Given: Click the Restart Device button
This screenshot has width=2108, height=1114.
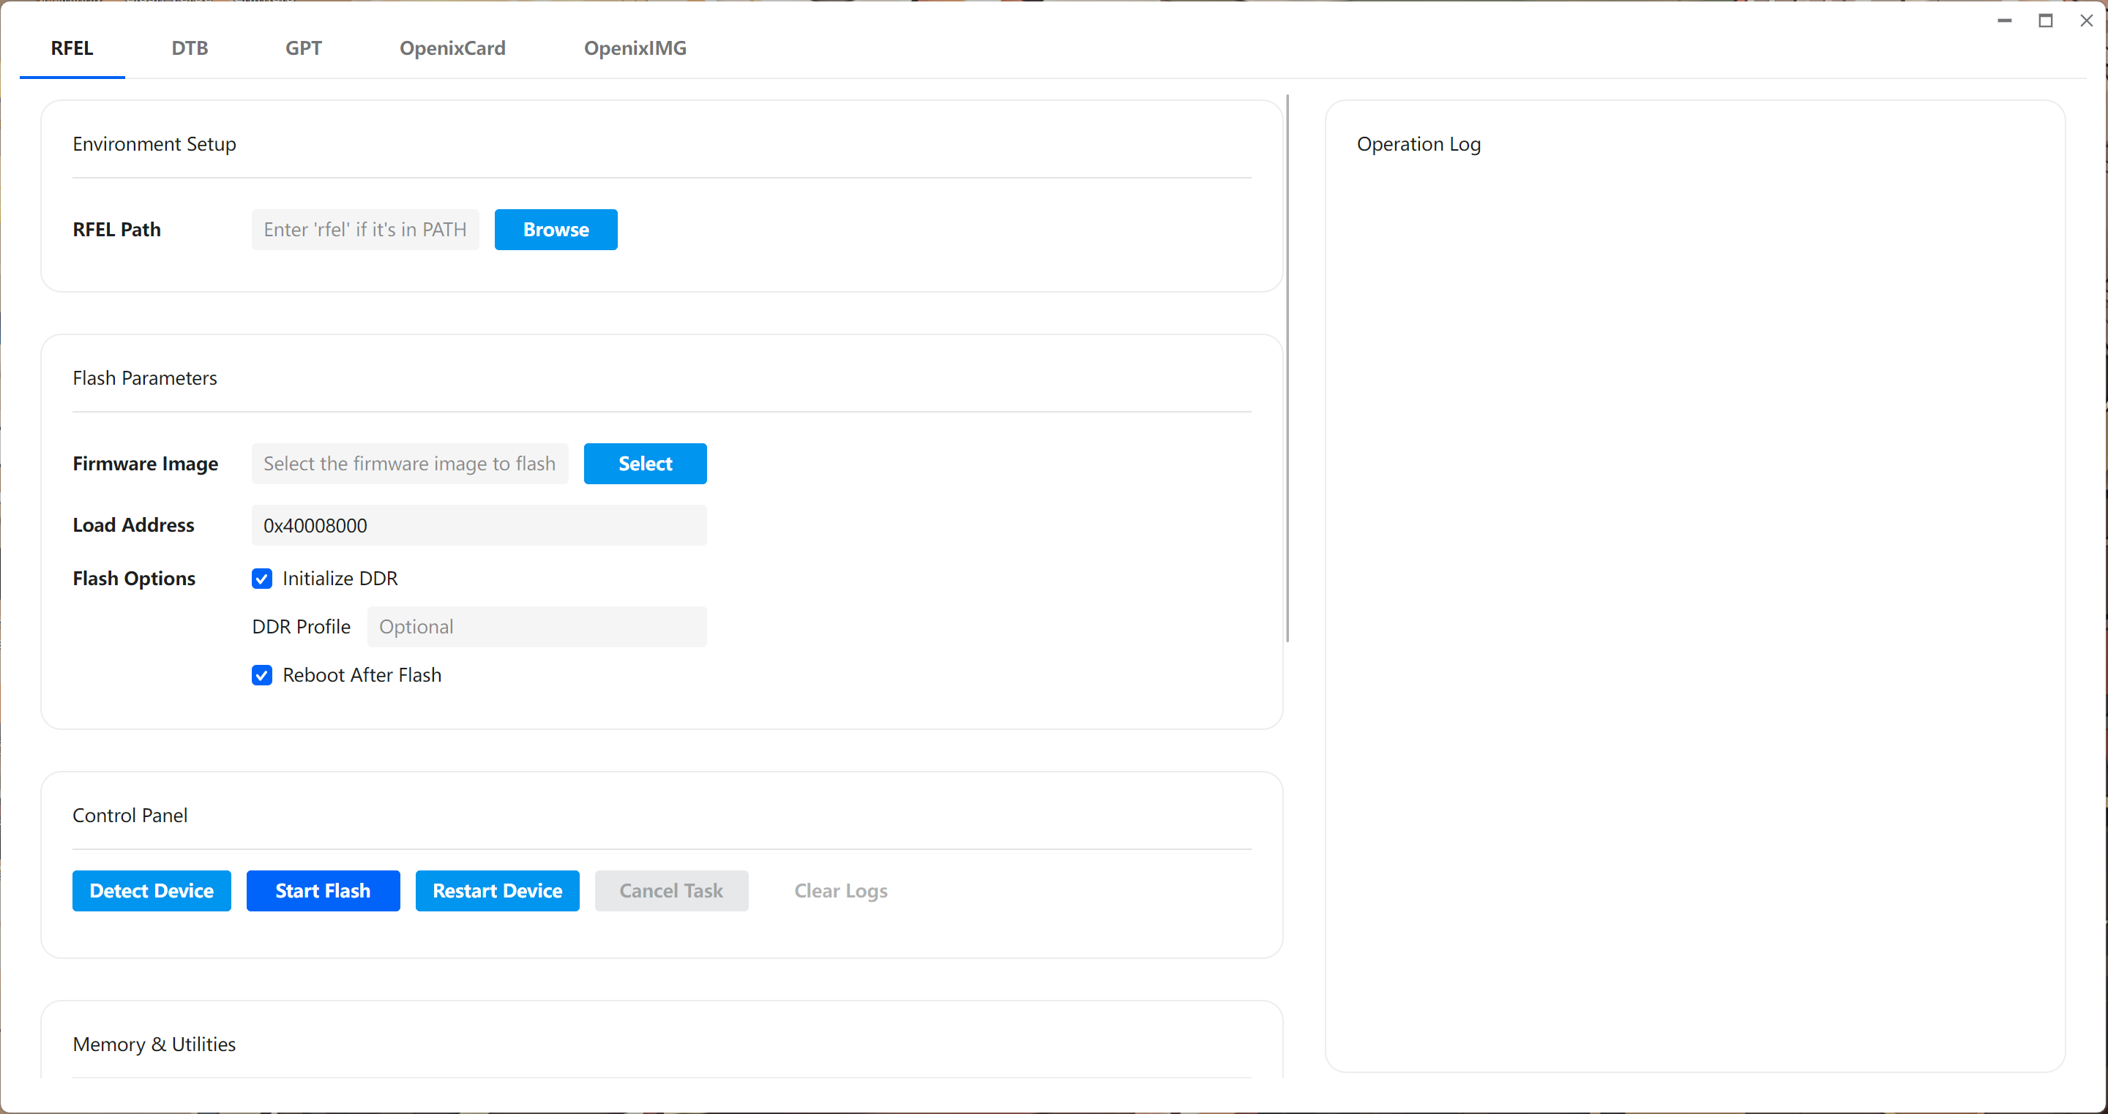Looking at the screenshot, I should [497, 891].
